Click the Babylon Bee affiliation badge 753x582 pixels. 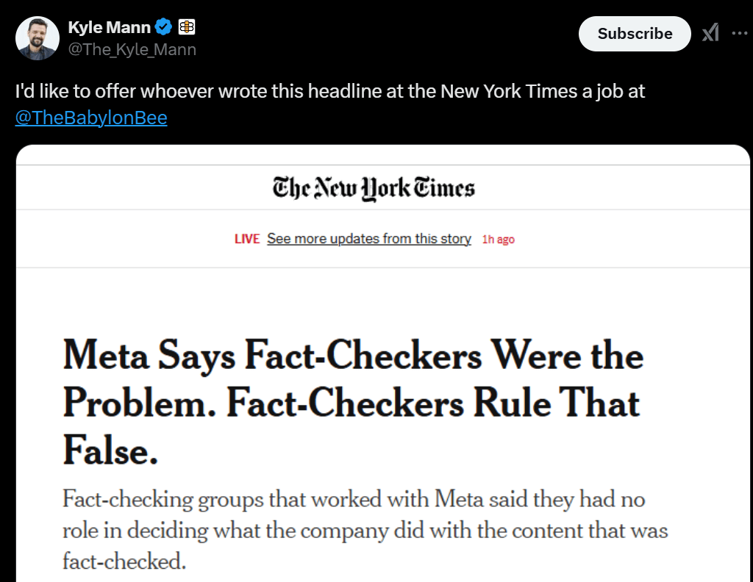pos(187,28)
